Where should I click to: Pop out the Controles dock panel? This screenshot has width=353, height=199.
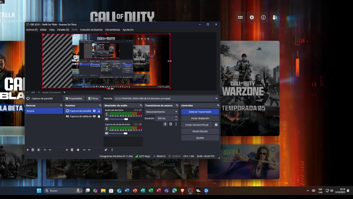(218, 106)
